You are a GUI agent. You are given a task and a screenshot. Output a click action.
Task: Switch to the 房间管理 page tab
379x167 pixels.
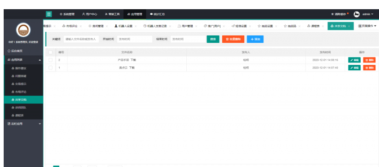[96, 26]
